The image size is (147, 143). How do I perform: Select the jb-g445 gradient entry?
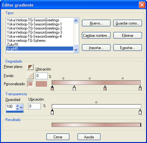point(40,49)
